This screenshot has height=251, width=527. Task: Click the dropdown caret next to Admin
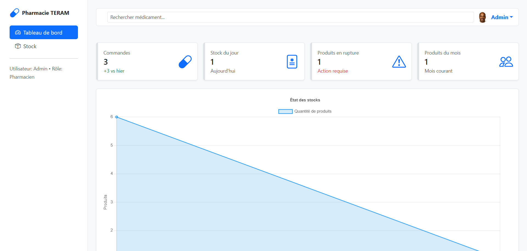click(x=511, y=17)
